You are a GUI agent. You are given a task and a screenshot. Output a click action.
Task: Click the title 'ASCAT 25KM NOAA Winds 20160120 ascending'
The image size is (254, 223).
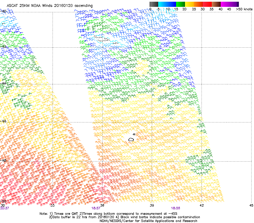click(x=49, y=6)
